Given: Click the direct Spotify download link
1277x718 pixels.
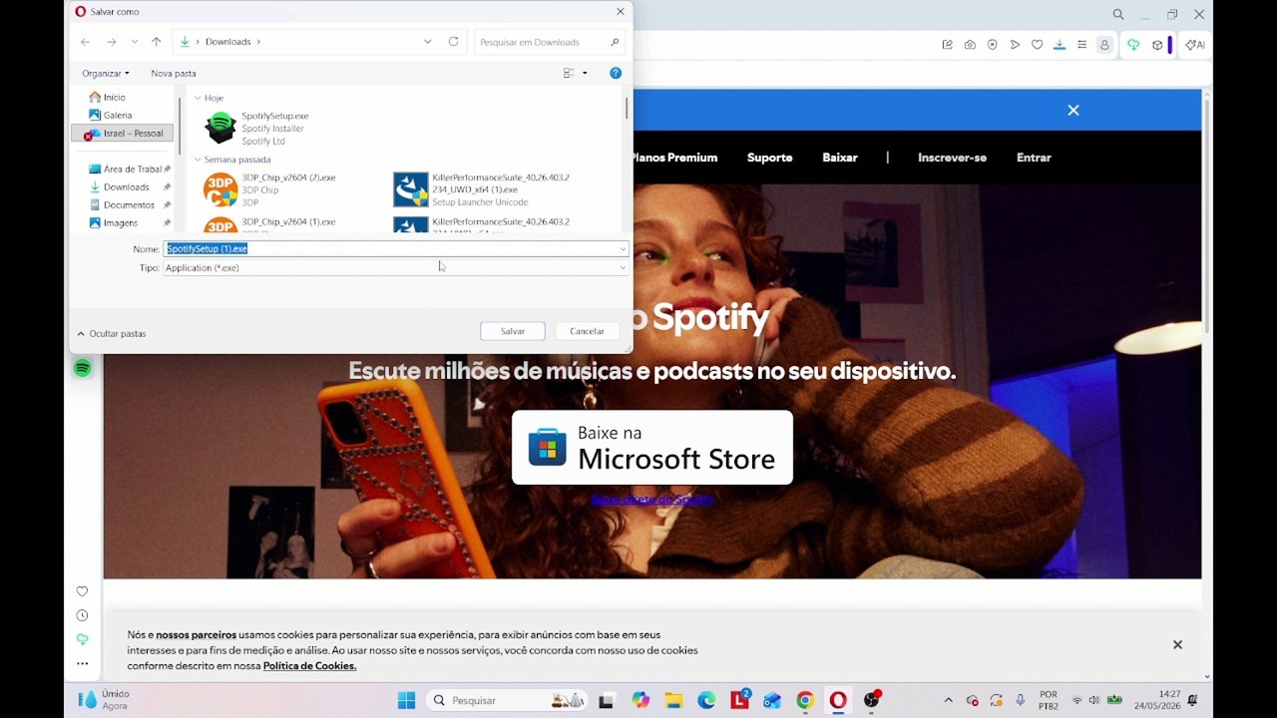Looking at the screenshot, I should click(652, 499).
